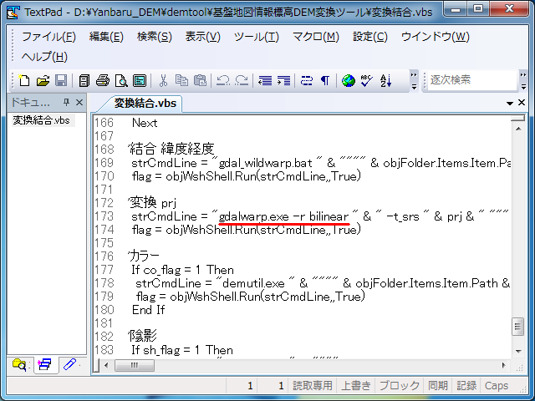Run spell check ABC icon
535x401 pixels.
[367, 81]
